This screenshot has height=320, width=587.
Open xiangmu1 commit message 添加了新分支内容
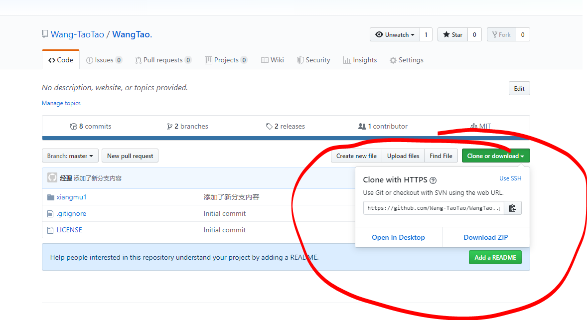(231, 197)
